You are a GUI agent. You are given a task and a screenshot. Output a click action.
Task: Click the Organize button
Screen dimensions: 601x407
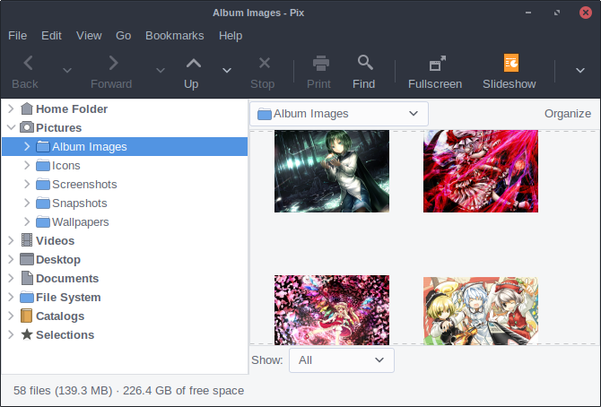568,114
